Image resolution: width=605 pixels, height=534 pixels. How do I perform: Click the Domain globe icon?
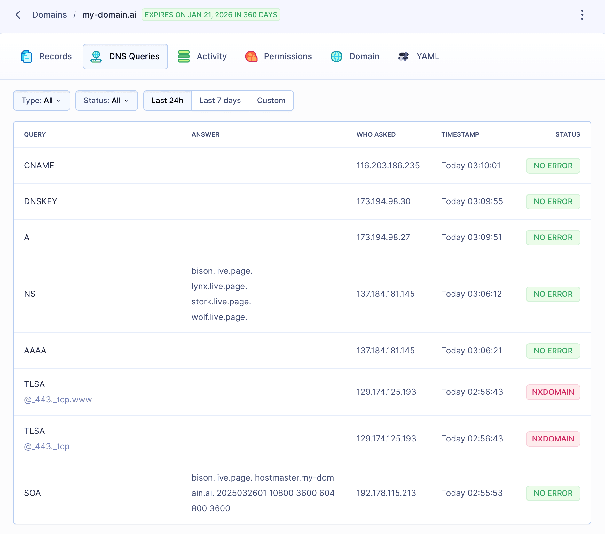(x=336, y=56)
